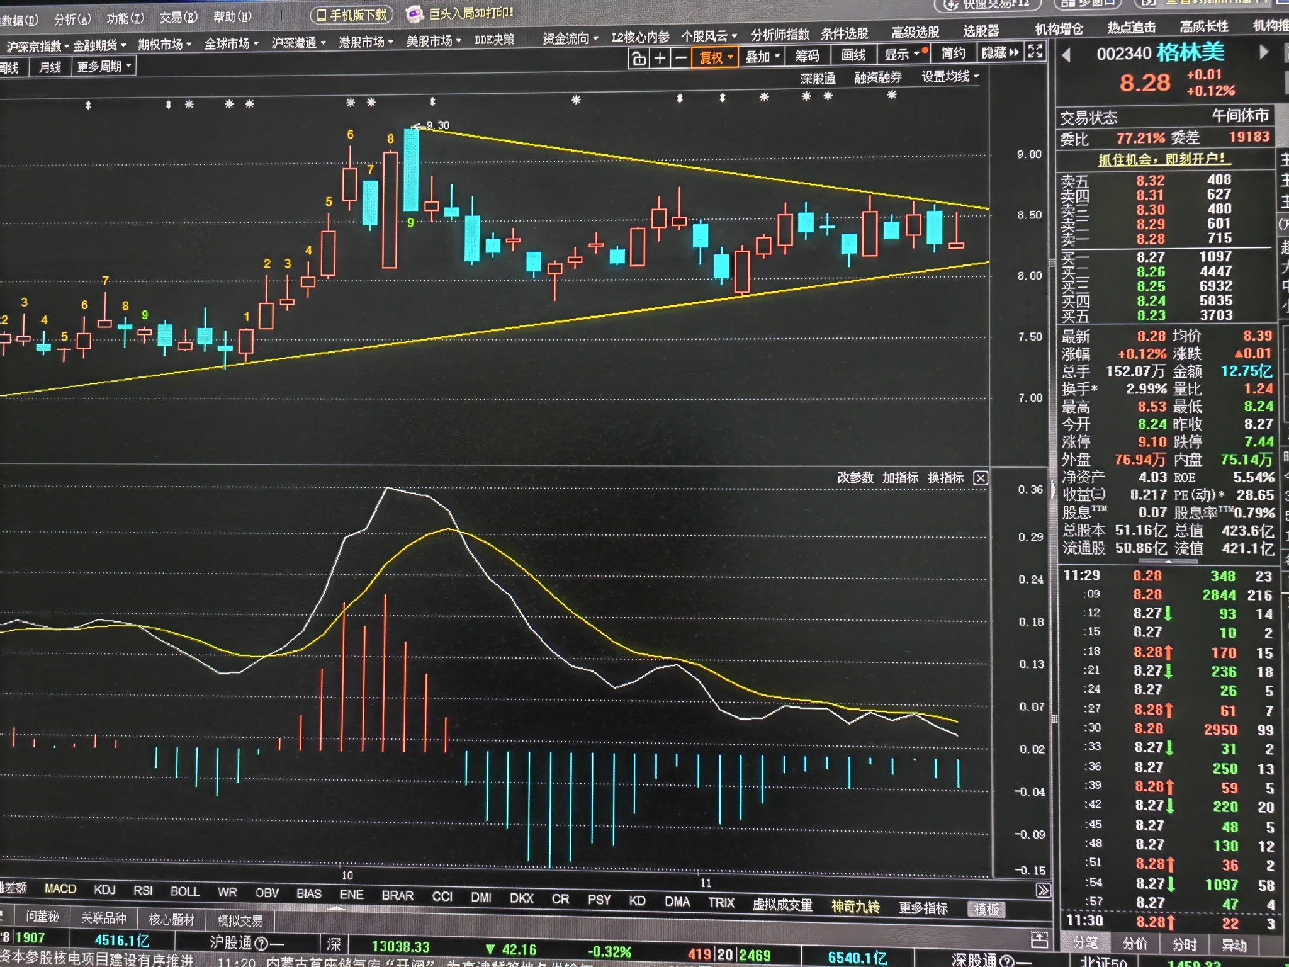Go to previous stock with left arrow

[x=1066, y=55]
